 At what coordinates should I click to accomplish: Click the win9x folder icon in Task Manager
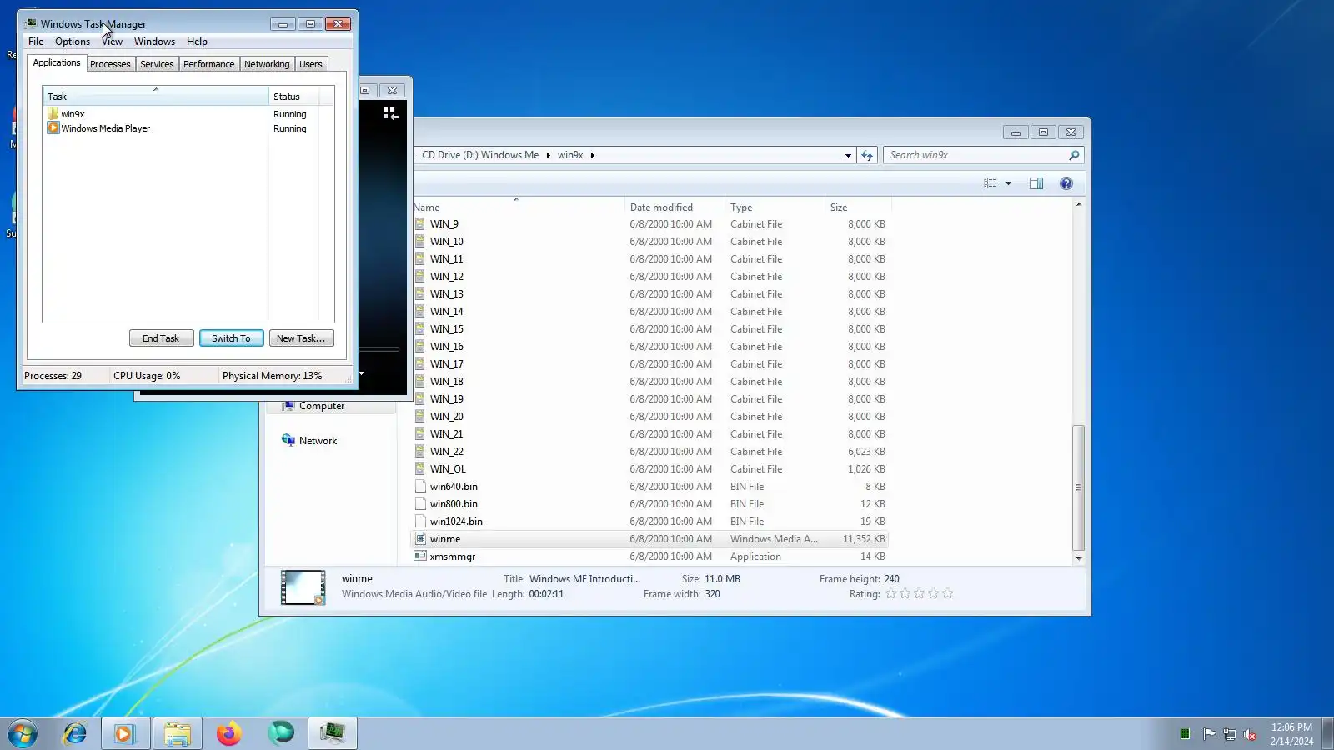53,114
